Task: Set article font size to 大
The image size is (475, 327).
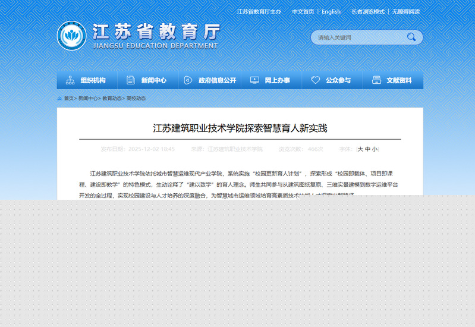Action: point(360,149)
